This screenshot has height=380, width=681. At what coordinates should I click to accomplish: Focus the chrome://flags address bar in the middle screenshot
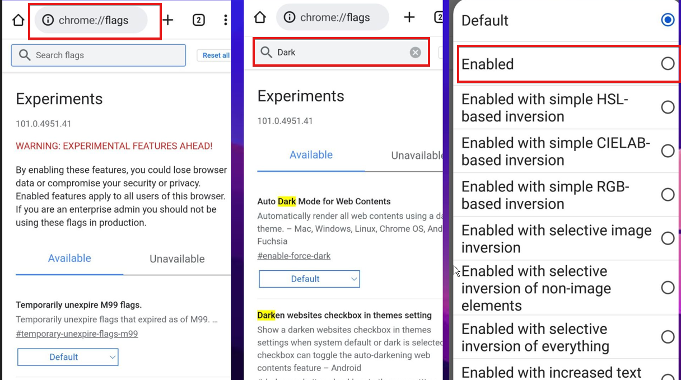tap(332, 17)
